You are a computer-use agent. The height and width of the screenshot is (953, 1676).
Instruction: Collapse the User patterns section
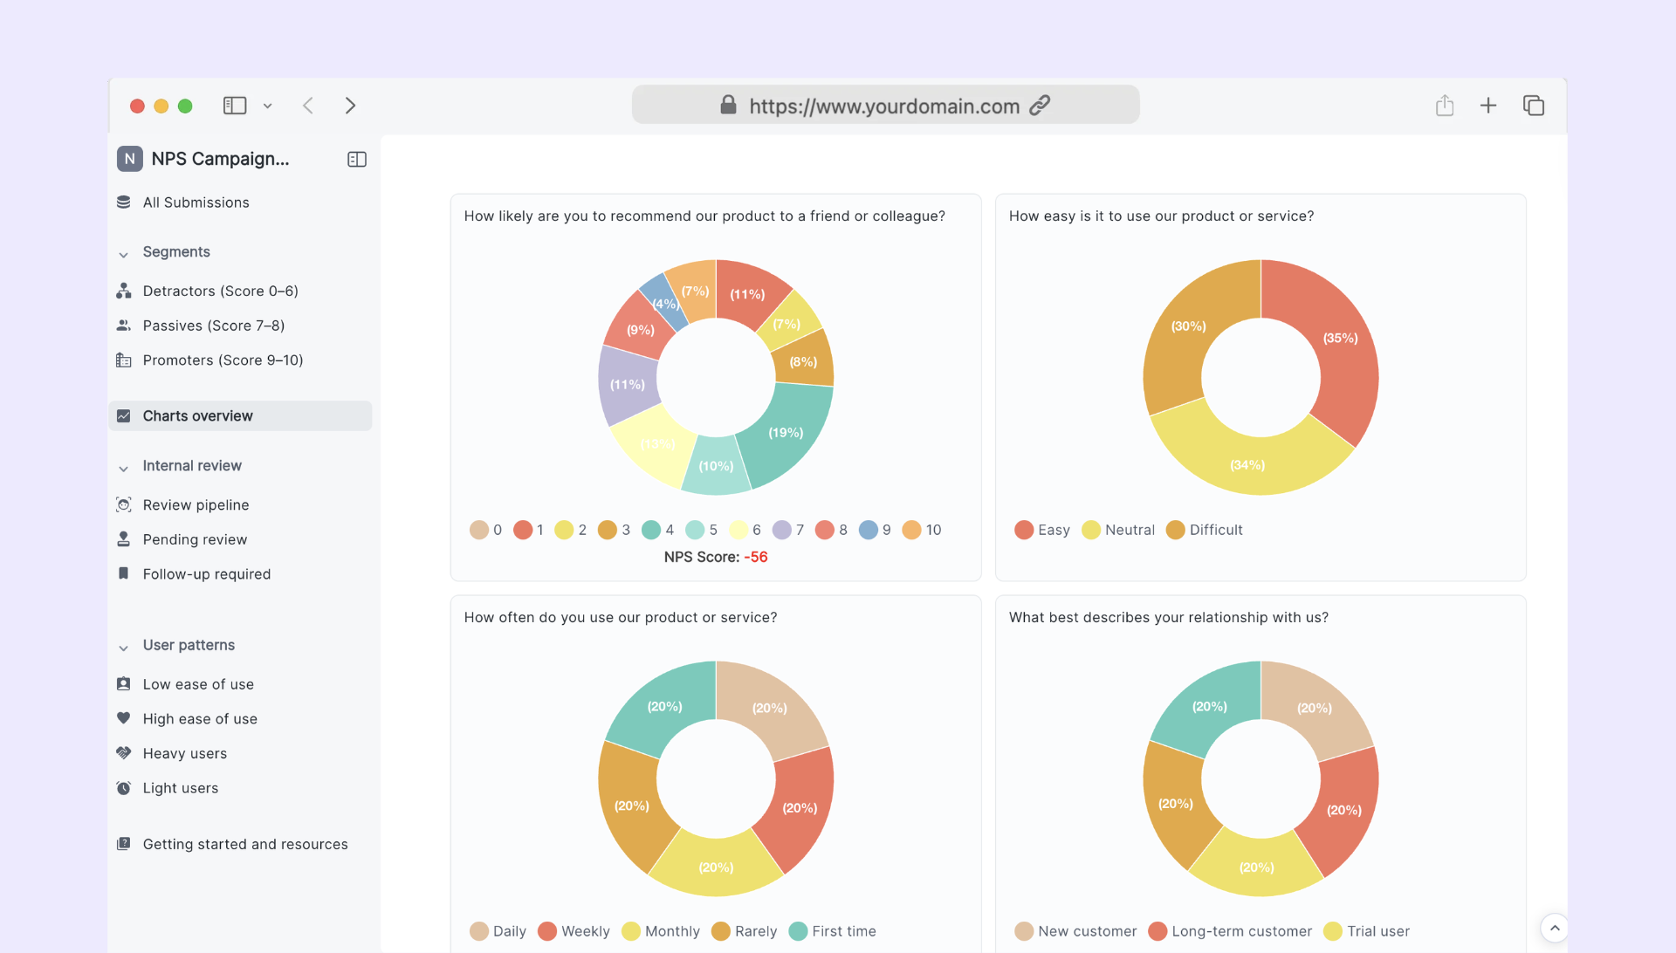click(124, 648)
